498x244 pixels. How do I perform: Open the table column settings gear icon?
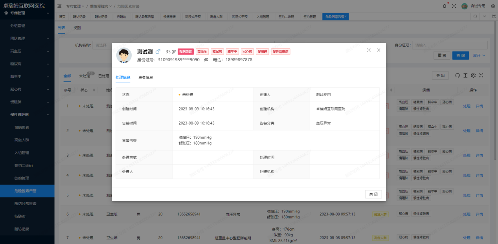[x=473, y=75]
